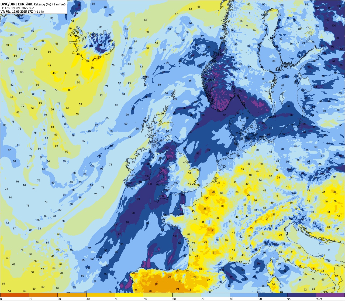Click the legend tick label '60'
Image resolution: width=345 pixels, height=301 pixels.
[174, 299]
